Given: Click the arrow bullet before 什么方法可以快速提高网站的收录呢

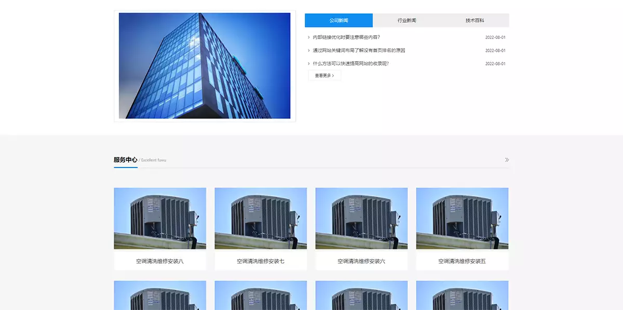Looking at the screenshot, I should click(x=309, y=64).
